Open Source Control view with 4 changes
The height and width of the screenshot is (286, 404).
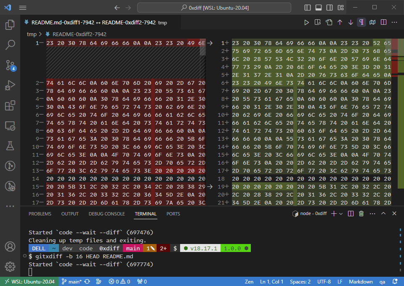point(11,66)
